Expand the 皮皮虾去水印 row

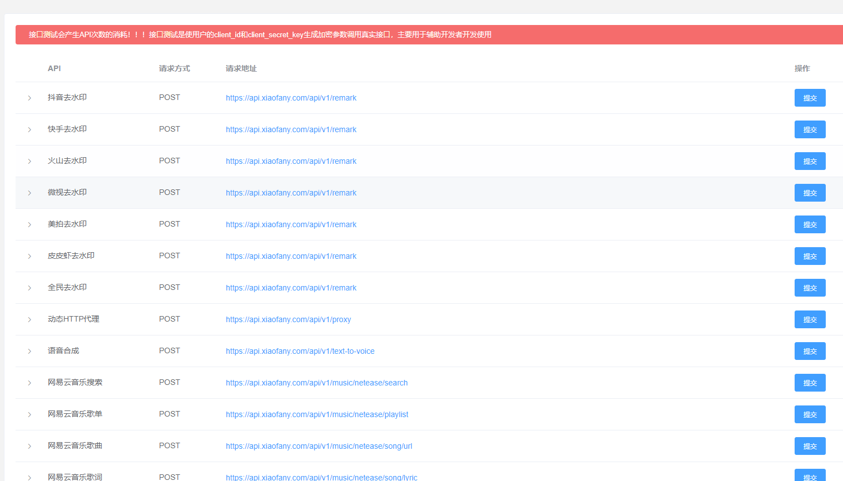[x=29, y=256]
